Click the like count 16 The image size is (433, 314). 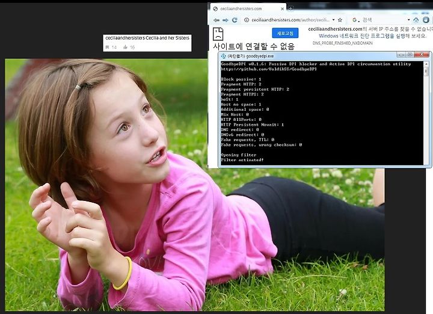132,48
